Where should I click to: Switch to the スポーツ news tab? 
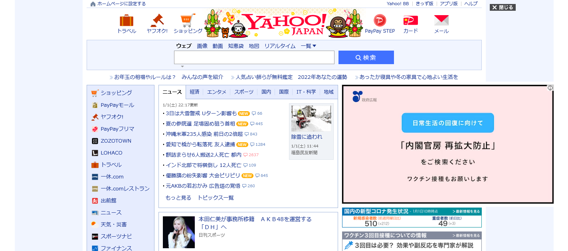(x=244, y=92)
